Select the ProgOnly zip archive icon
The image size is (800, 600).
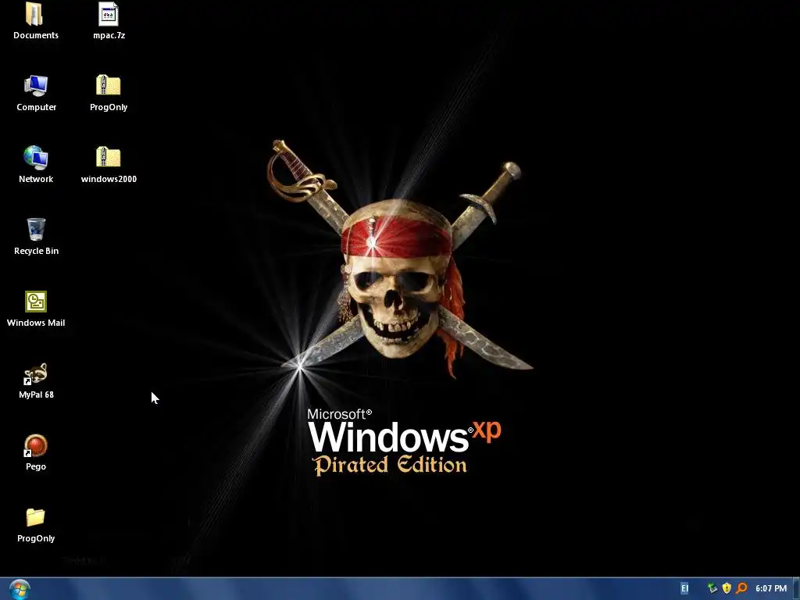tap(108, 94)
